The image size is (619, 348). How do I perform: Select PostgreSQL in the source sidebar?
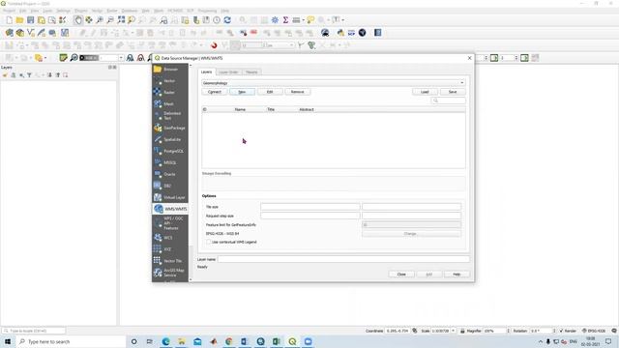(170, 151)
